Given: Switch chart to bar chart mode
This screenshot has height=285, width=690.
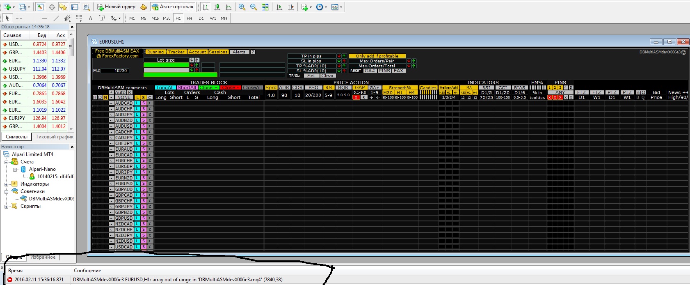Looking at the screenshot, I should click(206, 7).
